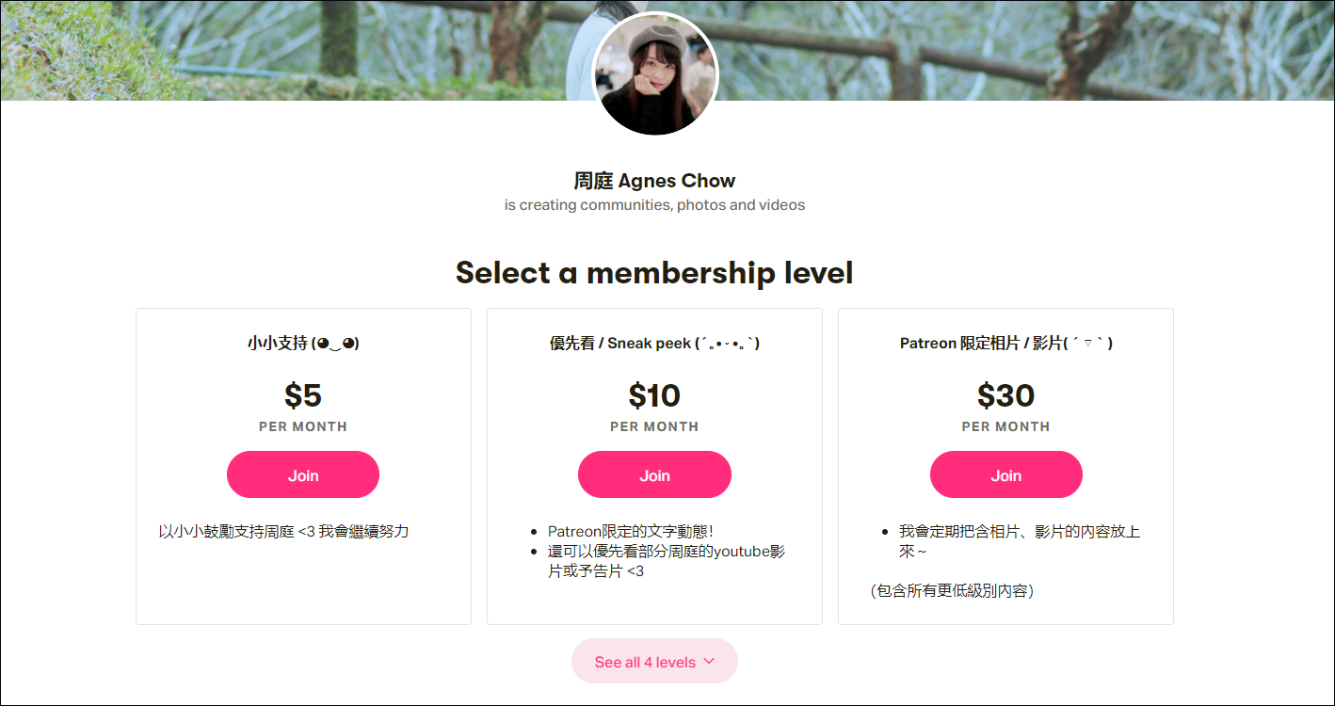The image size is (1335, 706).
Task: Select the 小小支持 tier title
Action: (303, 344)
